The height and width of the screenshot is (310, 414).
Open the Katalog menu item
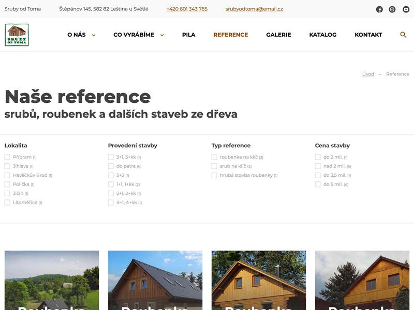322,35
